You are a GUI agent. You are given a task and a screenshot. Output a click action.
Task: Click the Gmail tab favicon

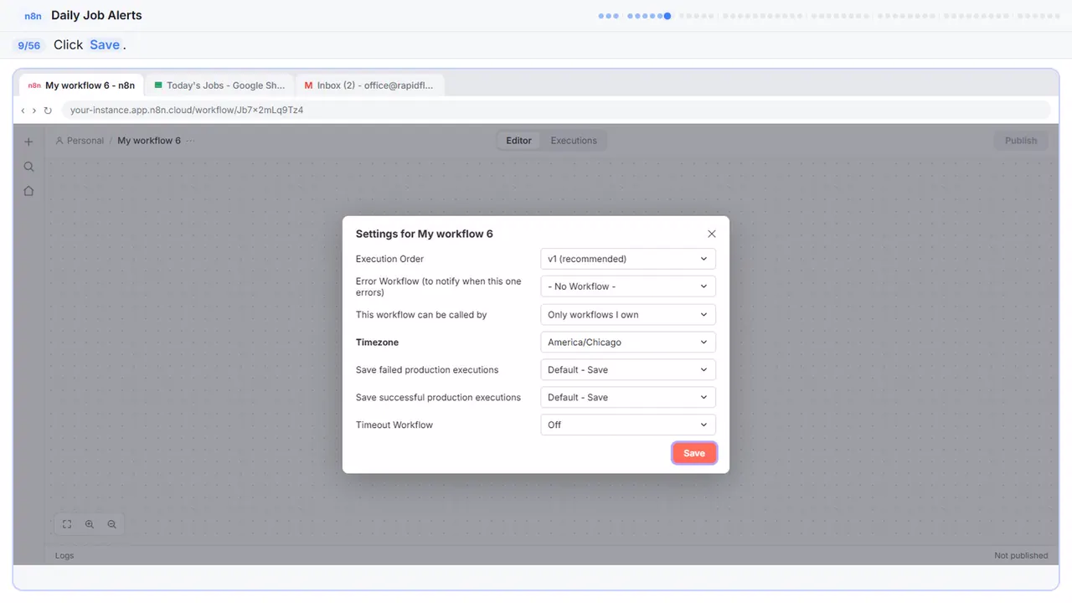(309, 85)
